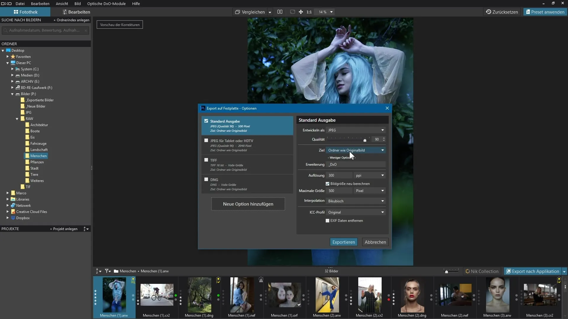
Task: Adjust the thumbnail size slider
Action: pyautogui.click(x=446, y=271)
